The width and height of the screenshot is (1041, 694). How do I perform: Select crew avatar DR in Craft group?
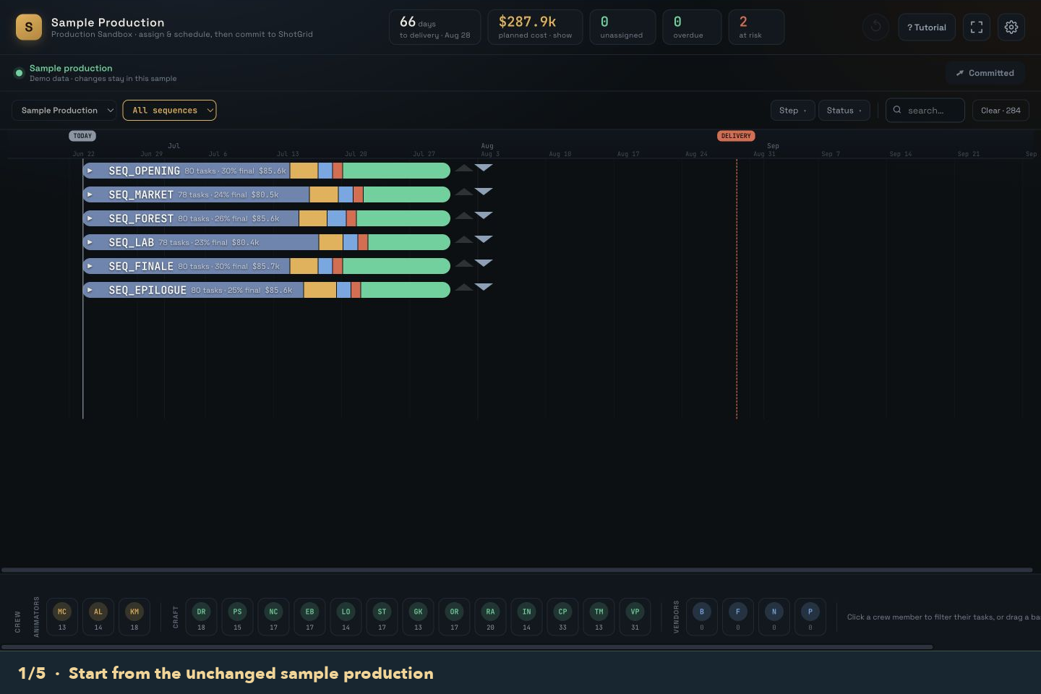201,617
